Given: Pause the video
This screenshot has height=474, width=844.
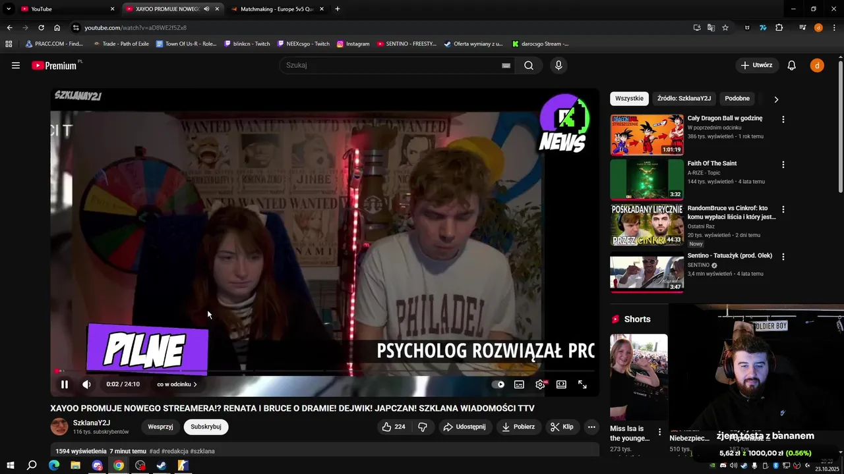Looking at the screenshot, I should [x=64, y=384].
